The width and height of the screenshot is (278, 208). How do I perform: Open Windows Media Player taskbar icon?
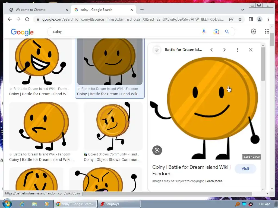[x=47, y=204]
